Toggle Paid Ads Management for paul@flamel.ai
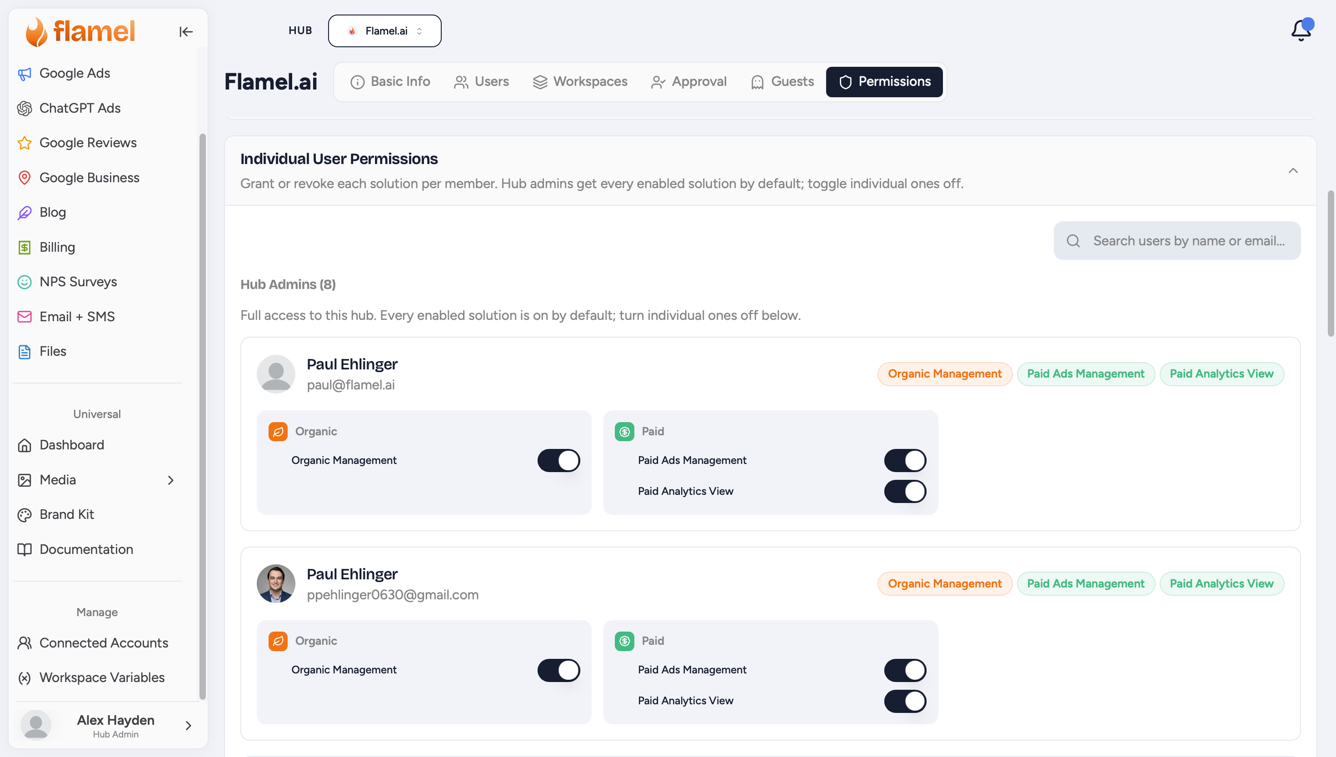 click(x=905, y=461)
